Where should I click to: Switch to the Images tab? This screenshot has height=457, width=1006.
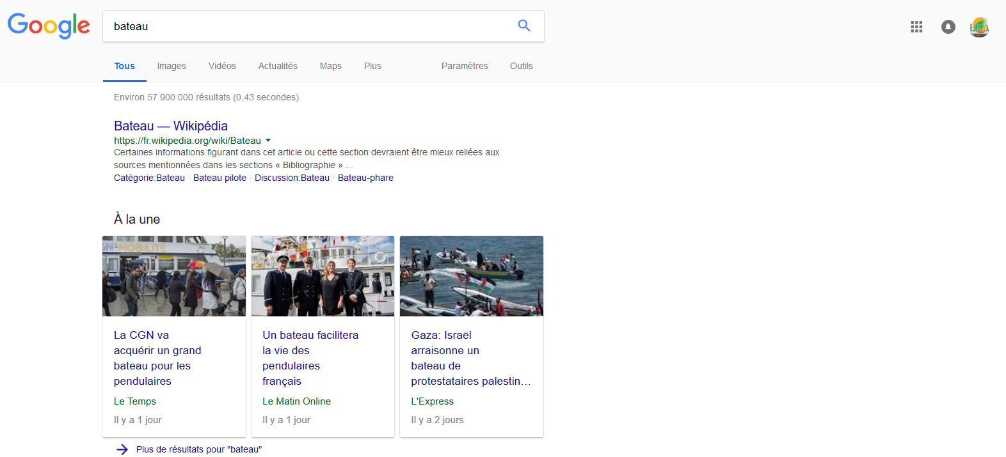tap(172, 66)
